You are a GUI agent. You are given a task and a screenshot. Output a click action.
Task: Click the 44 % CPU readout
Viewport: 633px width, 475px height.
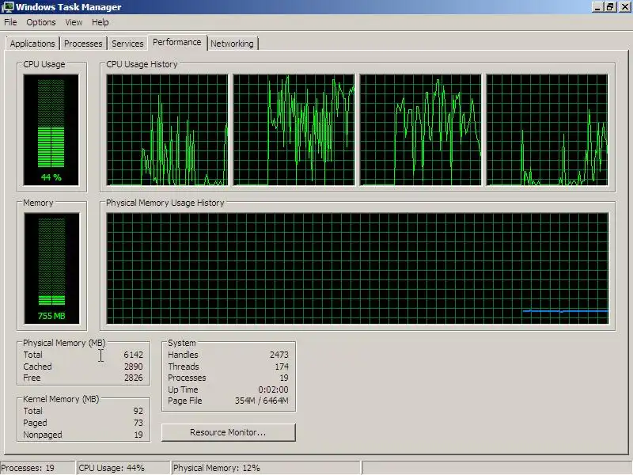(x=51, y=177)
